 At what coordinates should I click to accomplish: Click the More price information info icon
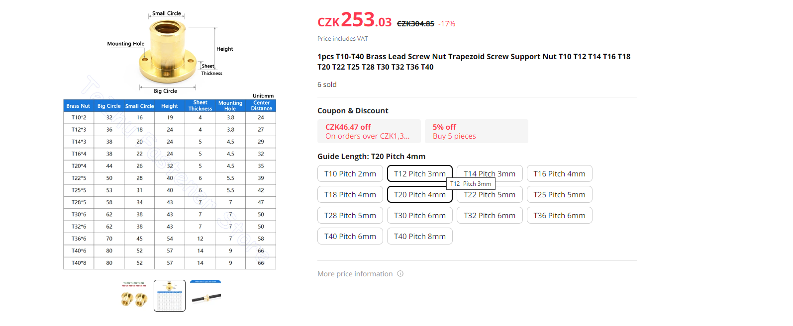(400, 274)
